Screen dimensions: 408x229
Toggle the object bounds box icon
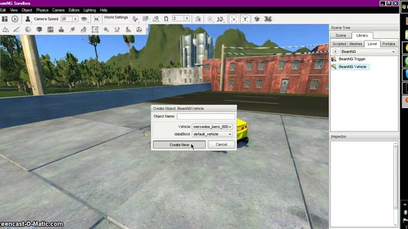click(234, 19)
